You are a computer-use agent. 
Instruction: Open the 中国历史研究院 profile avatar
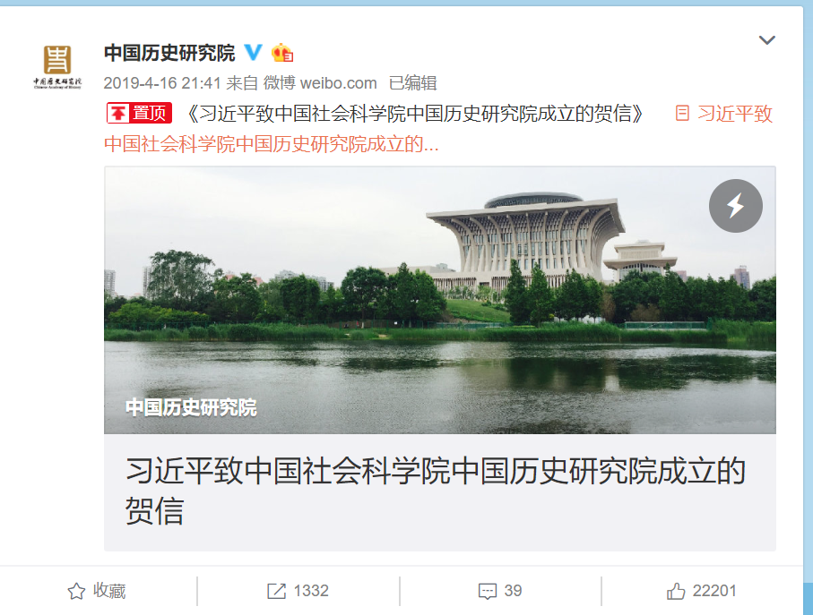pyautogui.click(x=57, y=67)
